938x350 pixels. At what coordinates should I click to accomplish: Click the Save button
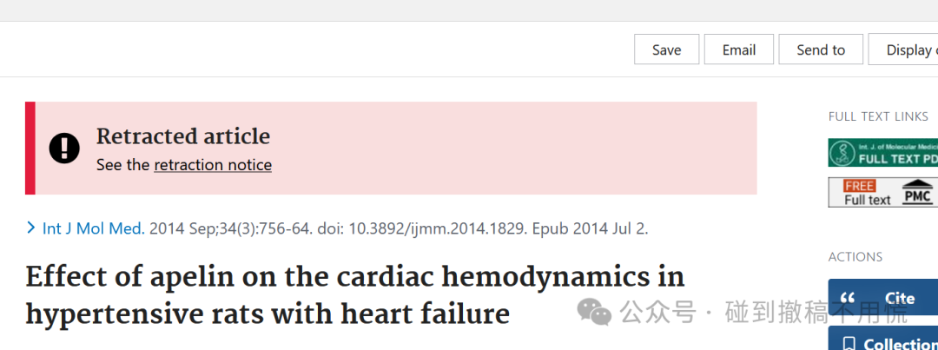coord(666,49)
